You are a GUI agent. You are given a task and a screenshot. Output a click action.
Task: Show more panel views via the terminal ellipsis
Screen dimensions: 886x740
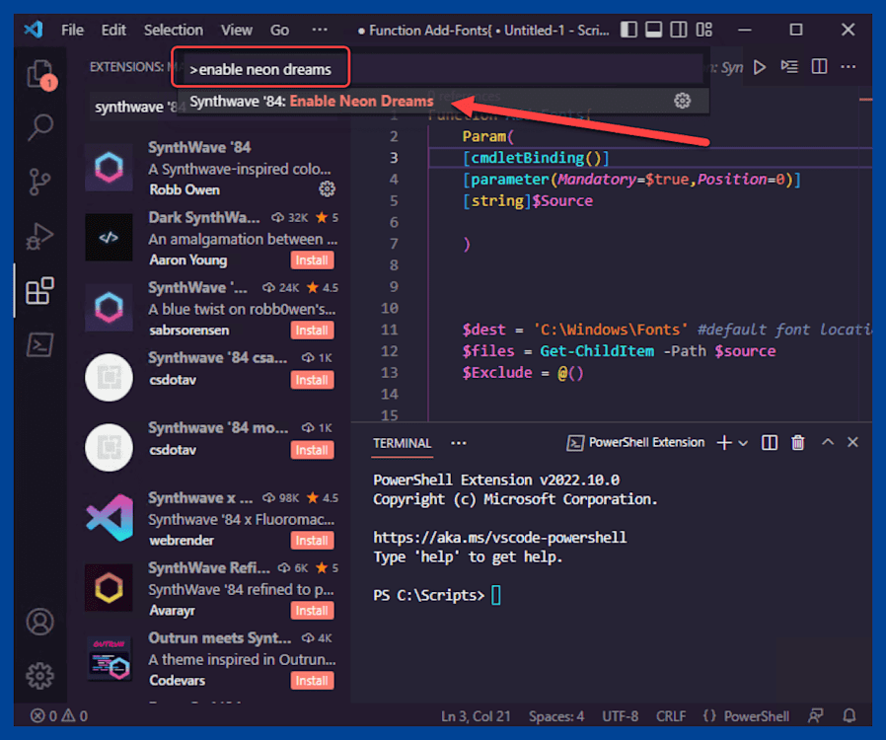458,443
